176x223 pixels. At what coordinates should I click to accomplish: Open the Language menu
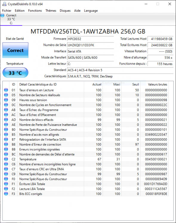91,10
